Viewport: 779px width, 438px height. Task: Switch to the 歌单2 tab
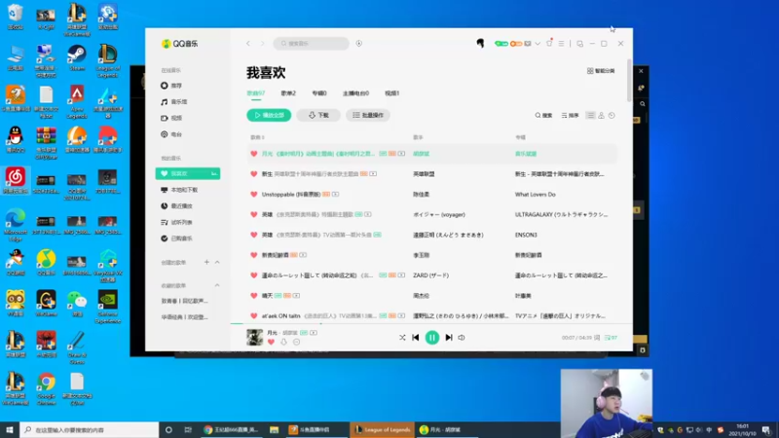288,93
